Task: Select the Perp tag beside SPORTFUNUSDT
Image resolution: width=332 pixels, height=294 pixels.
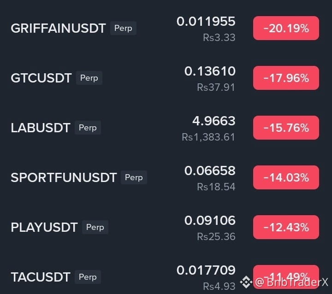Action: tap(134, 177)
